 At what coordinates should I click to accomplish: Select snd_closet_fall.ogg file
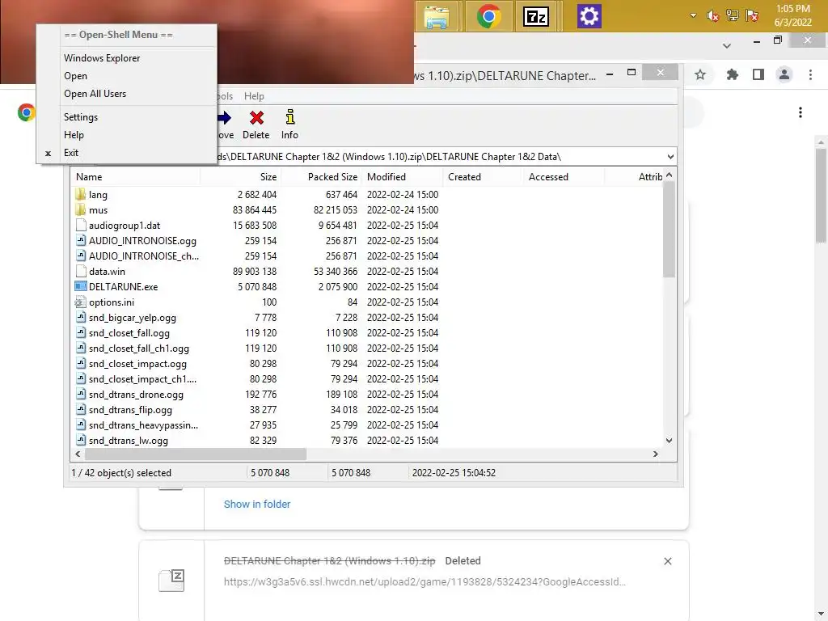(129, 333)
